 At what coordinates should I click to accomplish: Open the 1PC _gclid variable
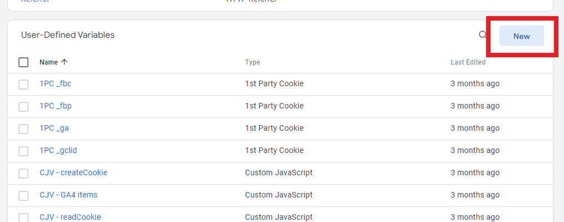[x=58, y=150]
